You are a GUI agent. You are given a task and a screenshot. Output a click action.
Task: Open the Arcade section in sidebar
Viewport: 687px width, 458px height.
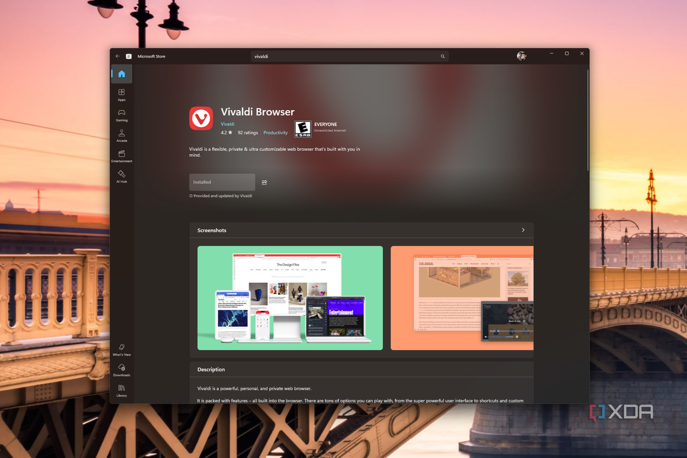[122, 136]
